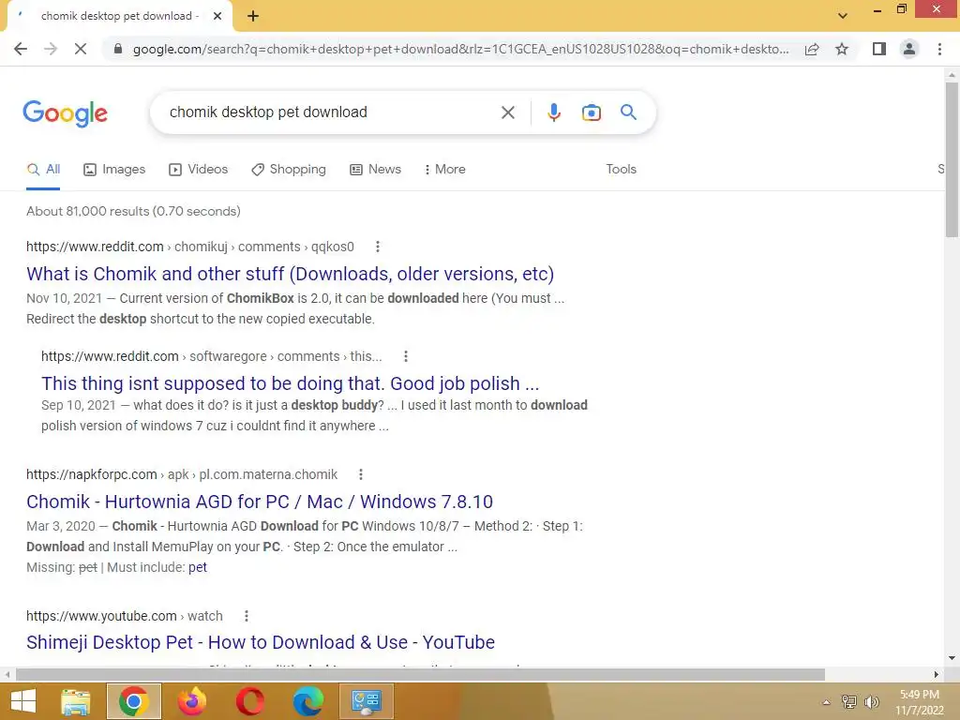Search by image camera icon
This screenshot has height=720, width=960.
tap(591, 112)
